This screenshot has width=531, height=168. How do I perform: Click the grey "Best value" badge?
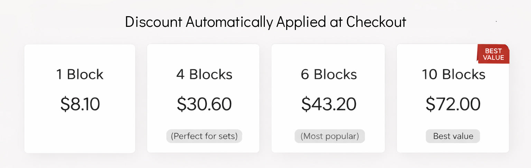pyautogui.click(x=453, y=136)
